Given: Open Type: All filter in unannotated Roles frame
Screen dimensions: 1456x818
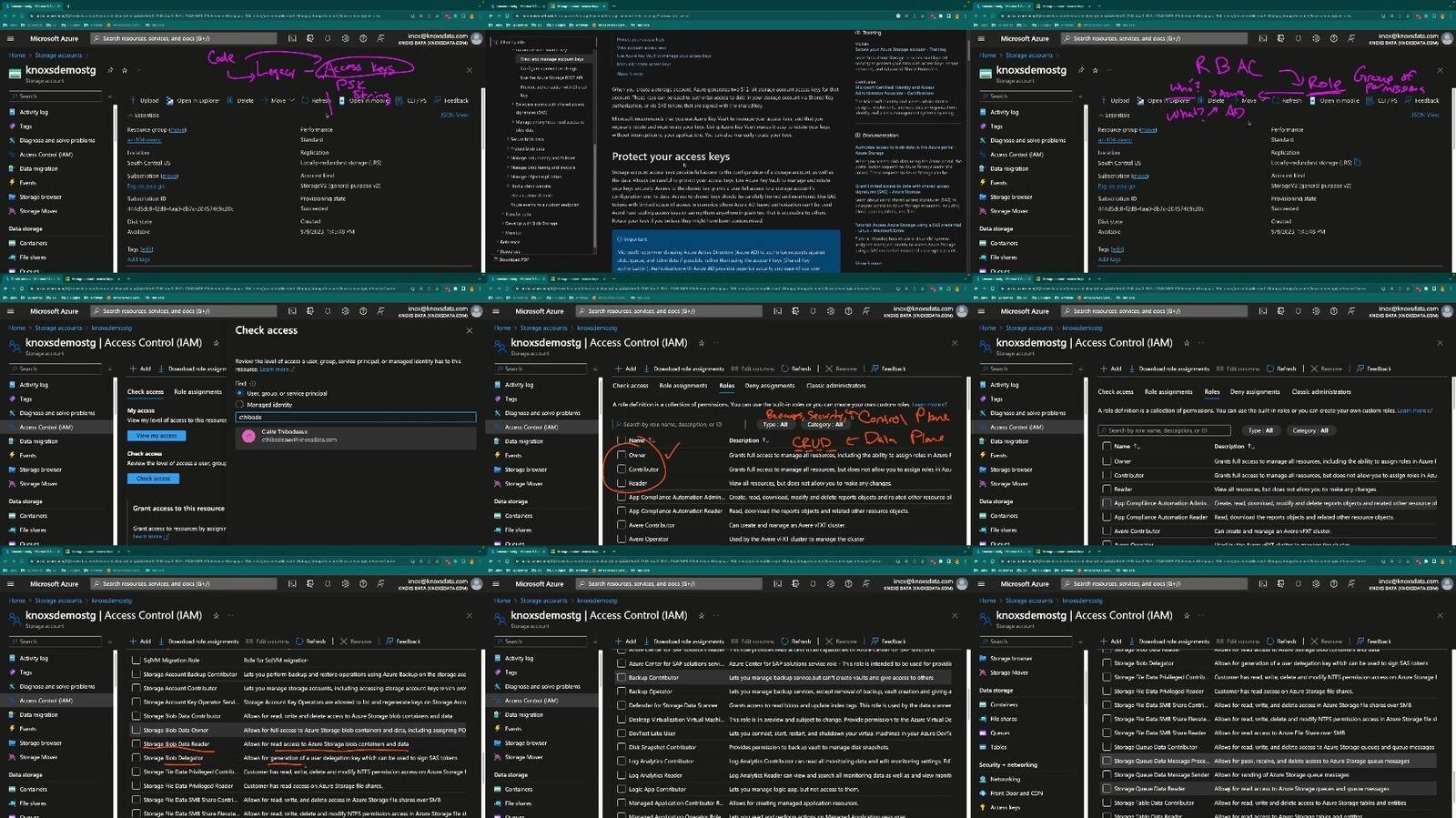Looking at the screenshot, I should tap(1261, 430).
